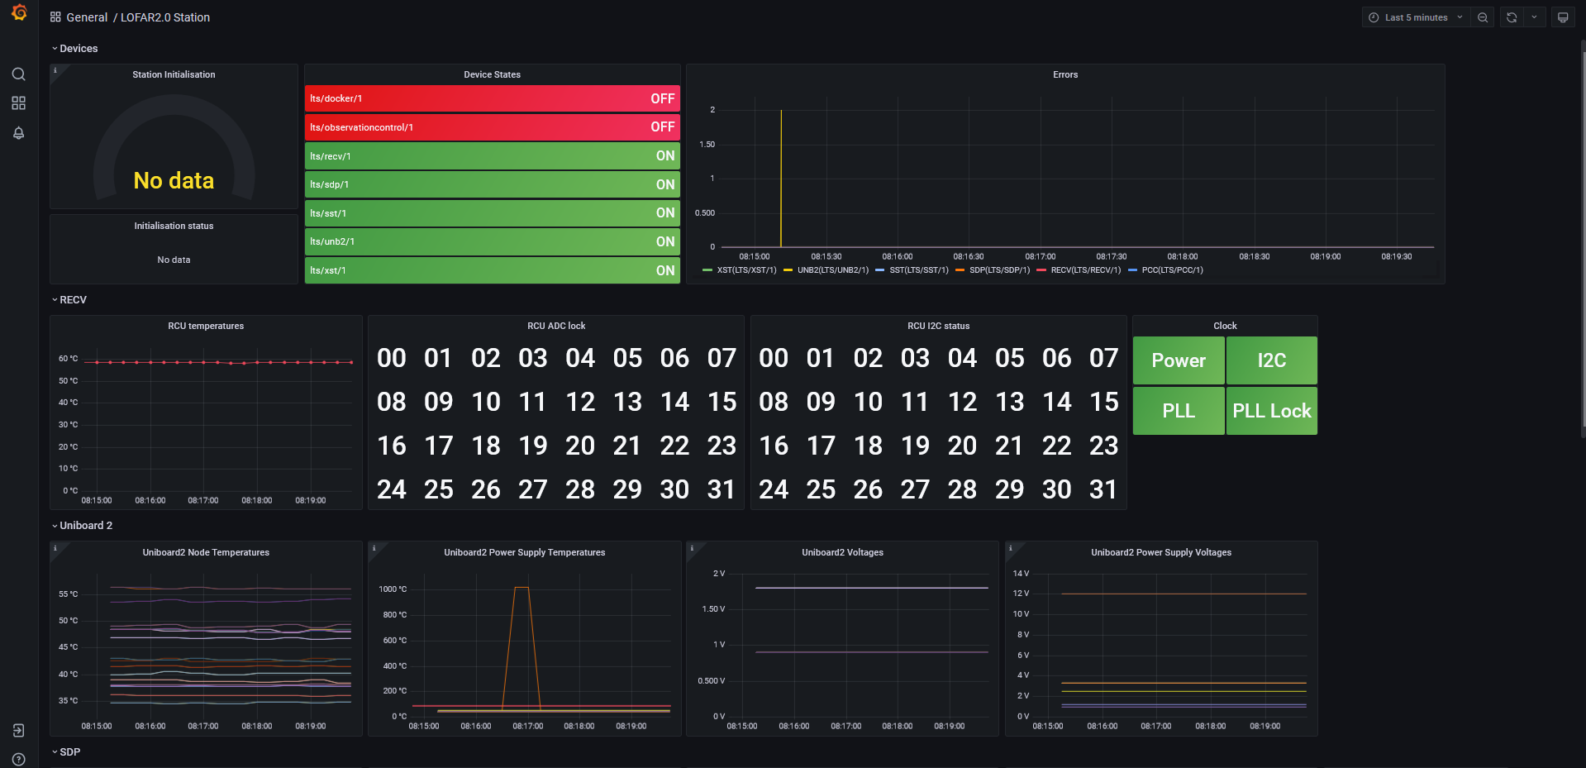Click the orange temperature peak in Power Supply Temperatures
This screenshot has height=768, width=1586.
[522, 588]
